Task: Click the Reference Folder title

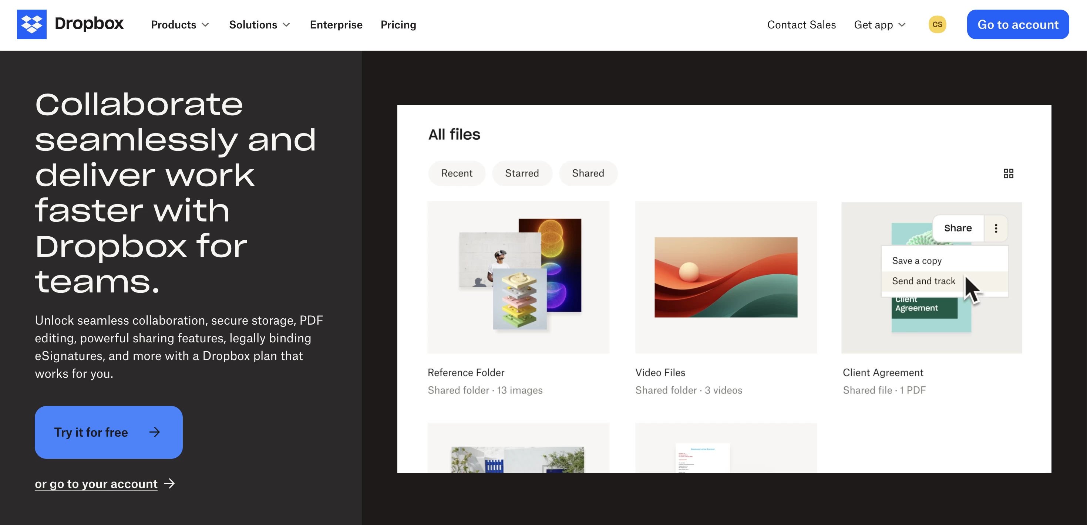Action: [466, 372]
